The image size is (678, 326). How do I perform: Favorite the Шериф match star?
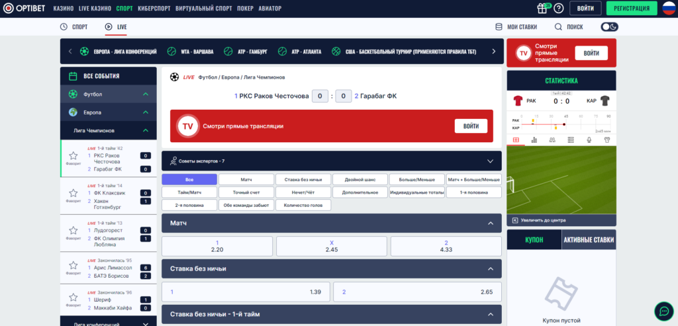point(73,298)
